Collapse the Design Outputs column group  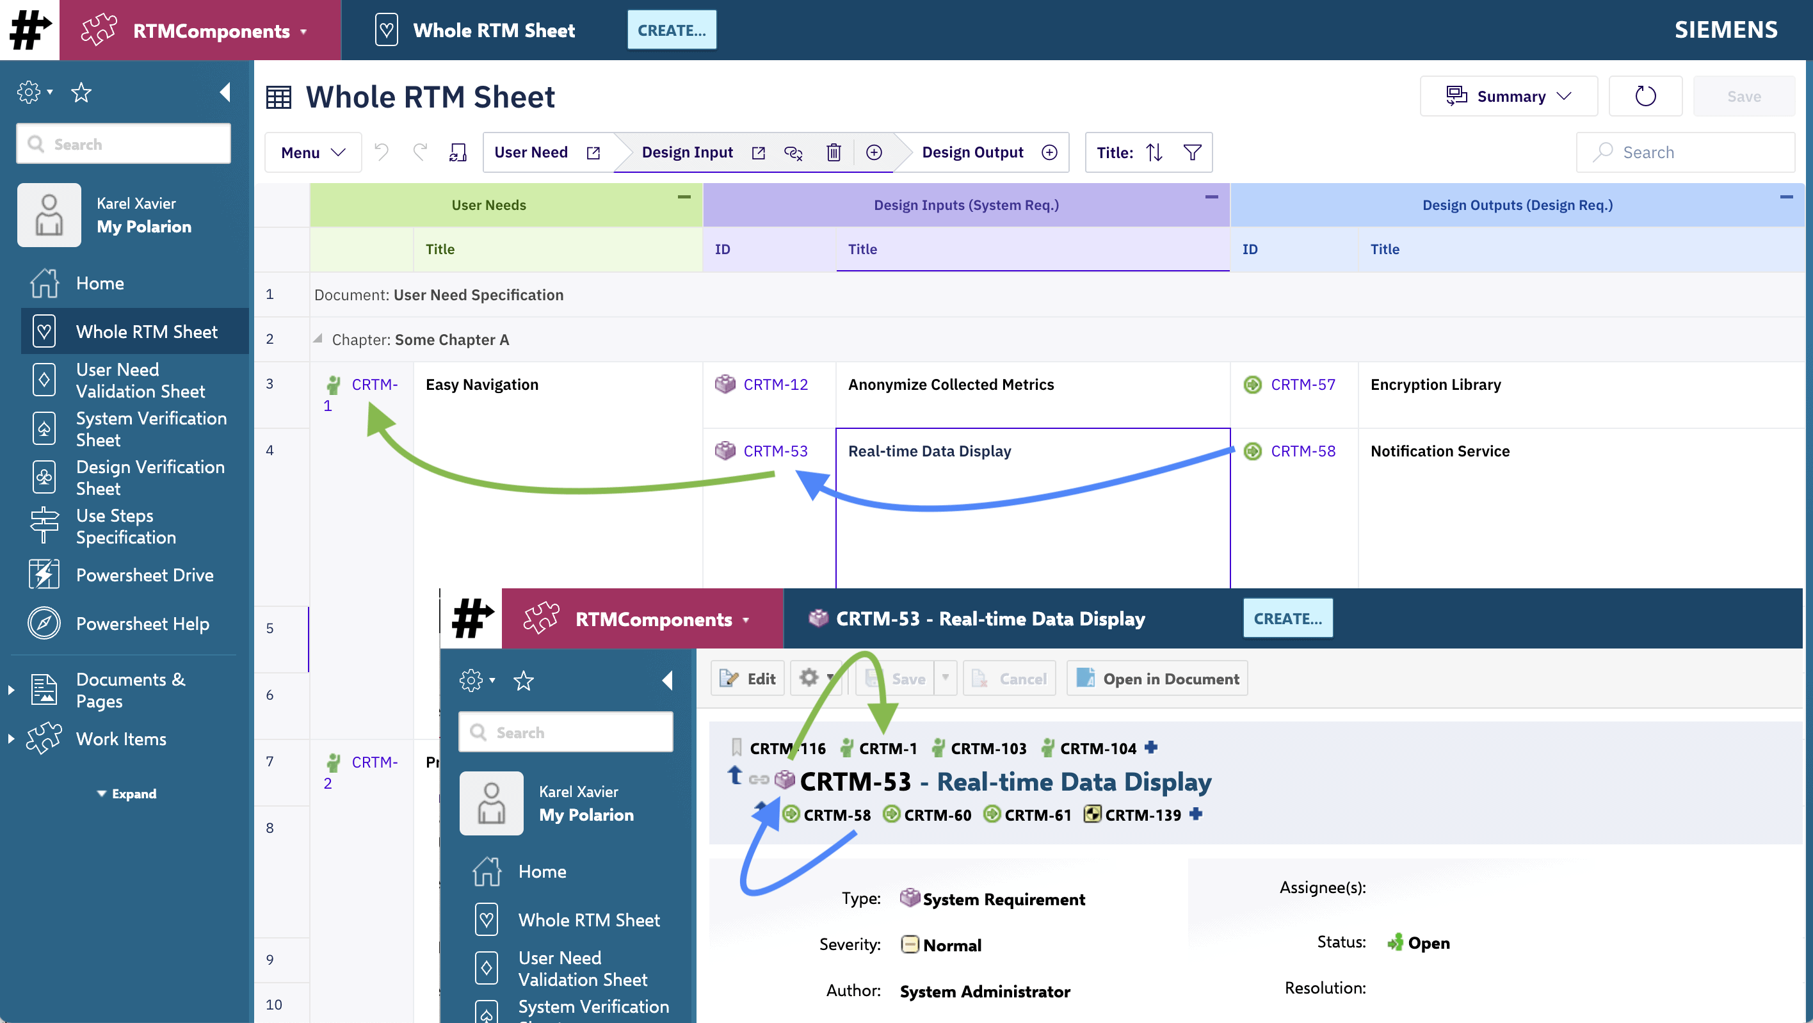click(1786, 197)
